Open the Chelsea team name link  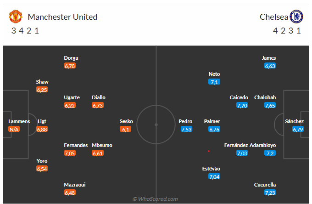coord(274,17)
